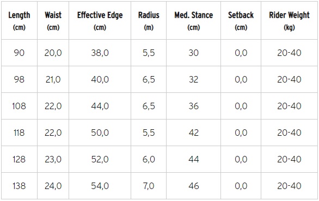Select the 108 length cell
Screen dimensions: 319x201
tap(19, 106)
